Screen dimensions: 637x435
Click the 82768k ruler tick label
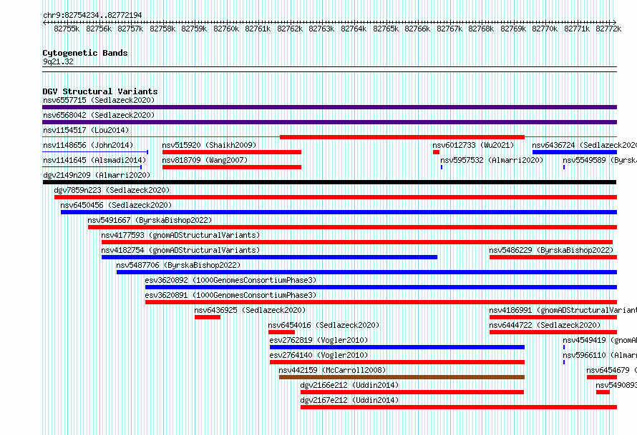point(481,29)
